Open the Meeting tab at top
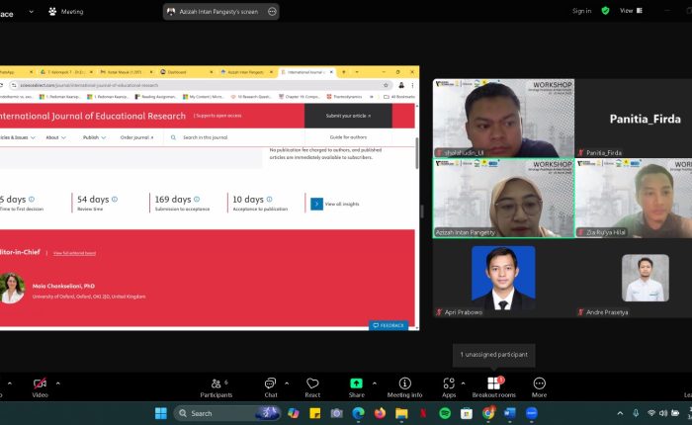The image size is (692, 425). pos(65,12)
